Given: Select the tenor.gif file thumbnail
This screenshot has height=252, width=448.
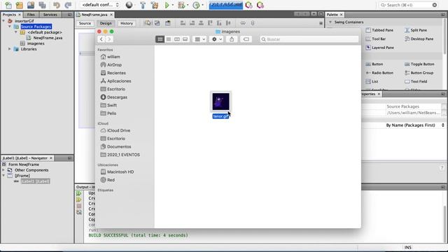Looking at the screenshot, I should 221,101.
